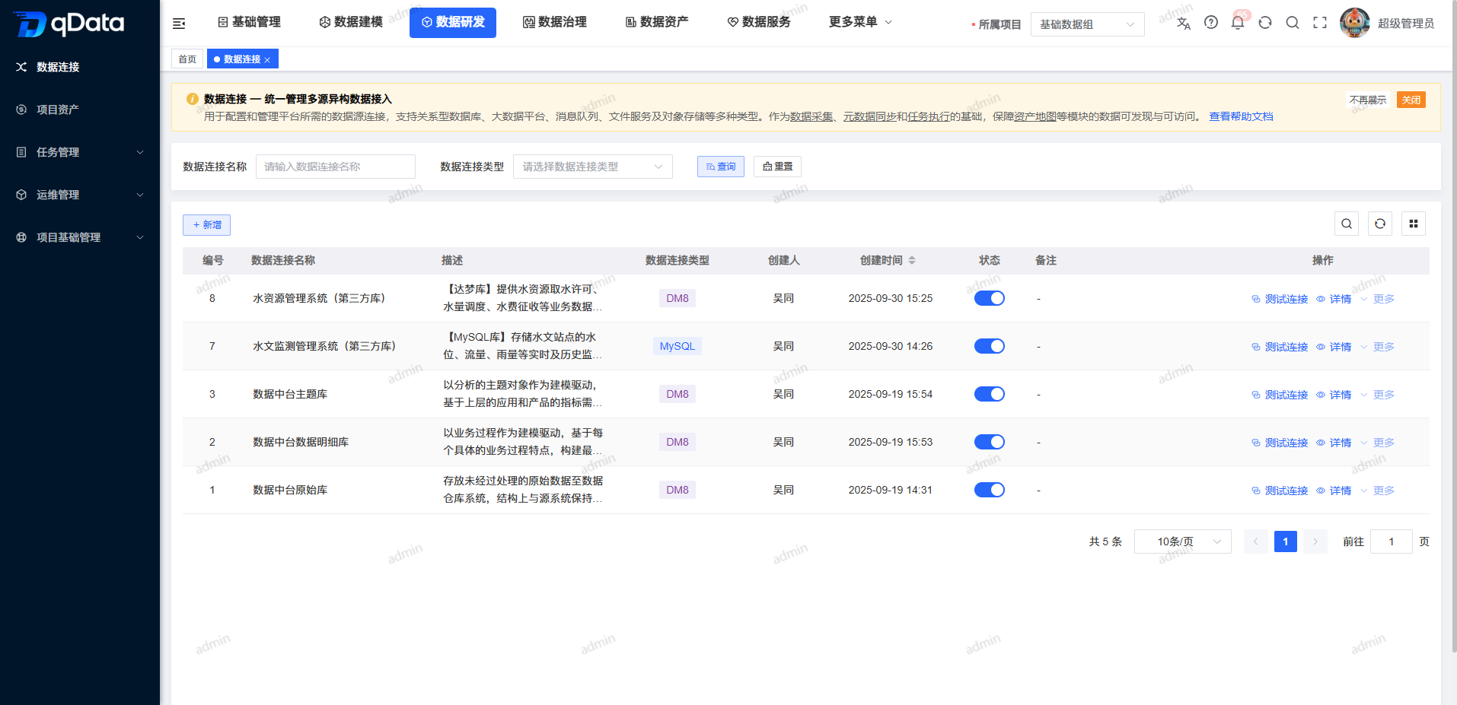Open the language translation icon
Image resolution: width=1457 pixels, height=705 pixels.
point(1183,23)
